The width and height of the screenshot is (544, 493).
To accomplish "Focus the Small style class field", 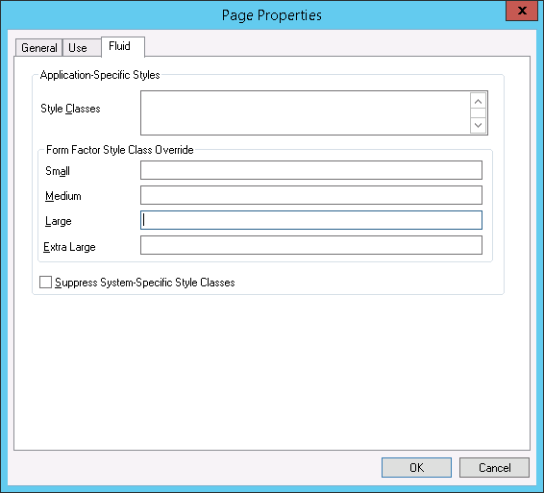I will (x=311, y=170).
